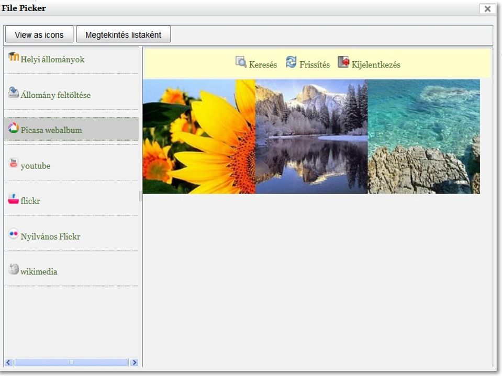This screenshot has width=502, height=376.
Task: Open Állomány feltöltése link
Action: click(55, 95)
